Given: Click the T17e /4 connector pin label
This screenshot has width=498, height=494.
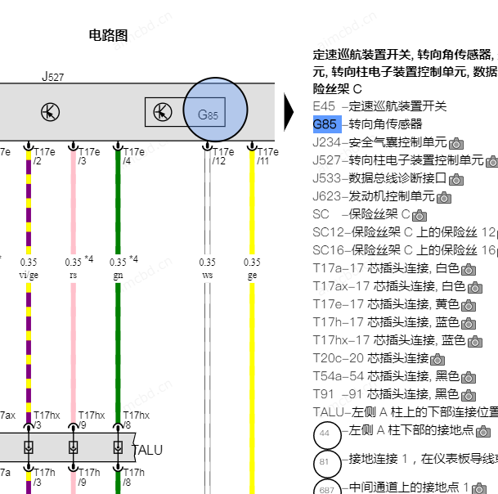Looking at the screenshot, I should (x=134, y=156).
